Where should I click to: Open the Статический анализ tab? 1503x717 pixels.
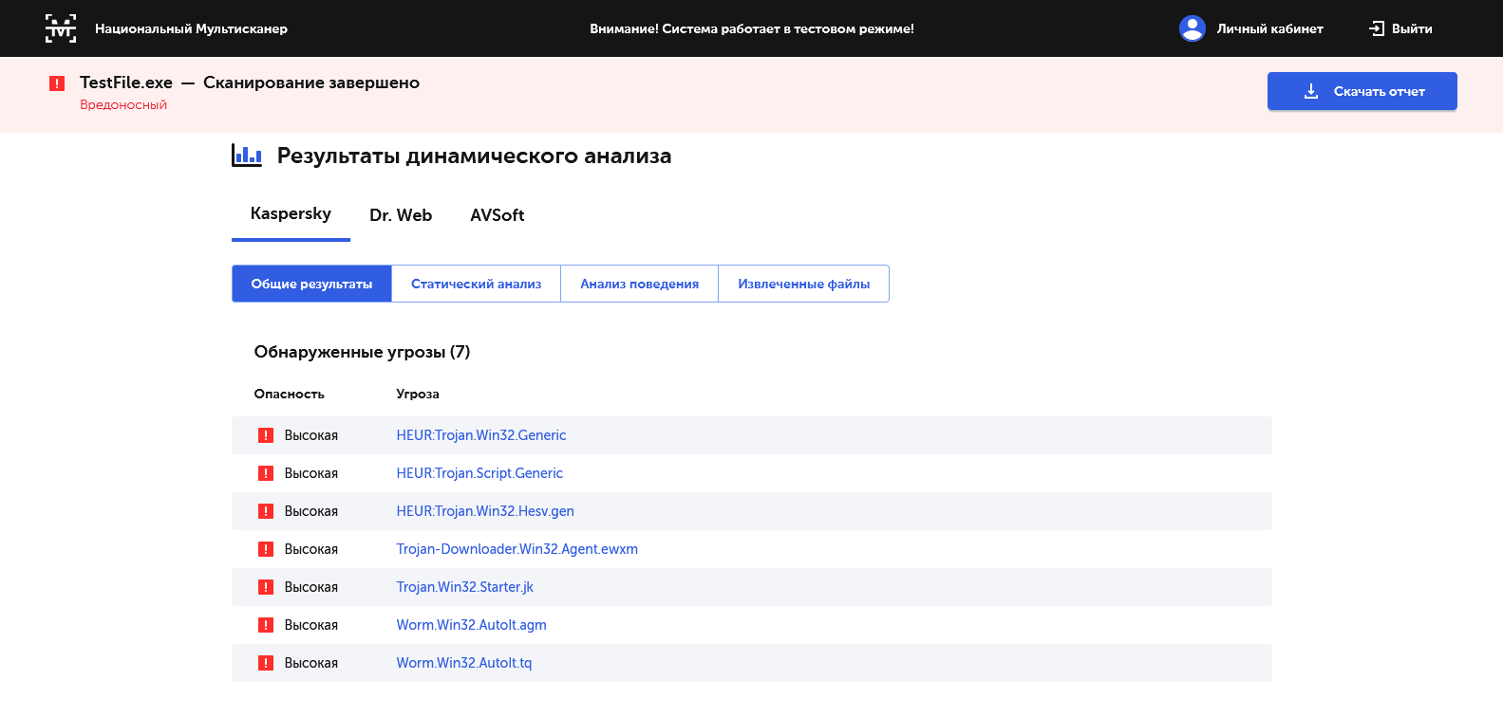tap(476, 284)
